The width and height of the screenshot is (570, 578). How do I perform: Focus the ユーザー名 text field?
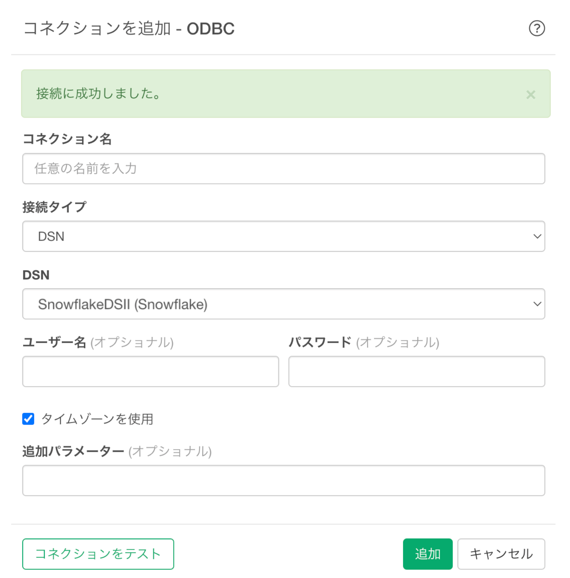tap(151, 371)
